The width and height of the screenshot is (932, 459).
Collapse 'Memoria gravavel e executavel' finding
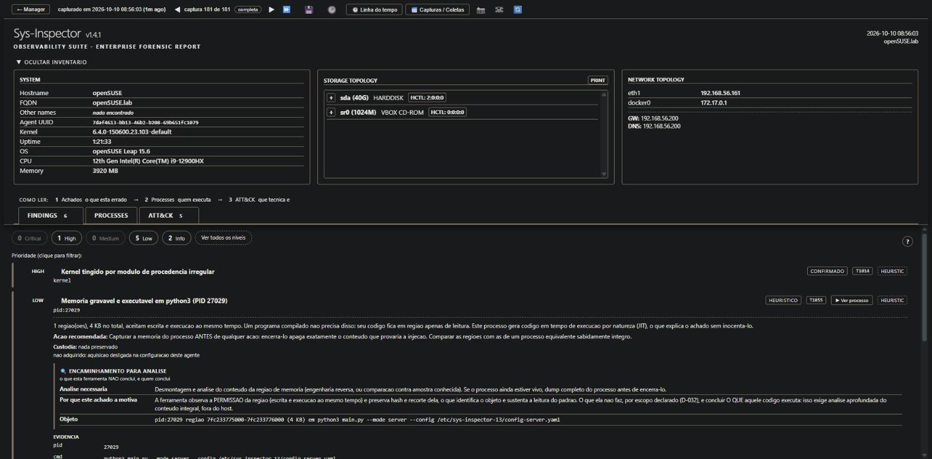144,301
